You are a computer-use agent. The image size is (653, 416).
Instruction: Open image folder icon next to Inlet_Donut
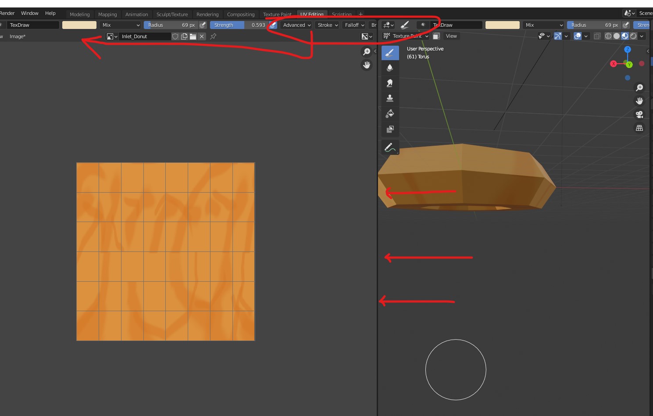coord(193,36)
